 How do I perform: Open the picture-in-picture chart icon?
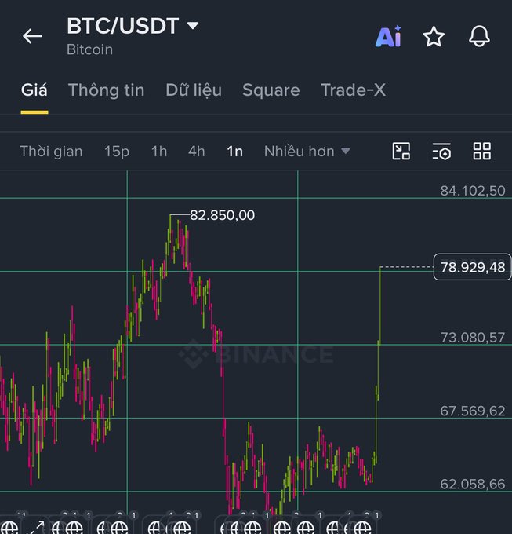pos(401,152)
